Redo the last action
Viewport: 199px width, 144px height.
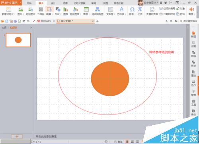point(28,21)
